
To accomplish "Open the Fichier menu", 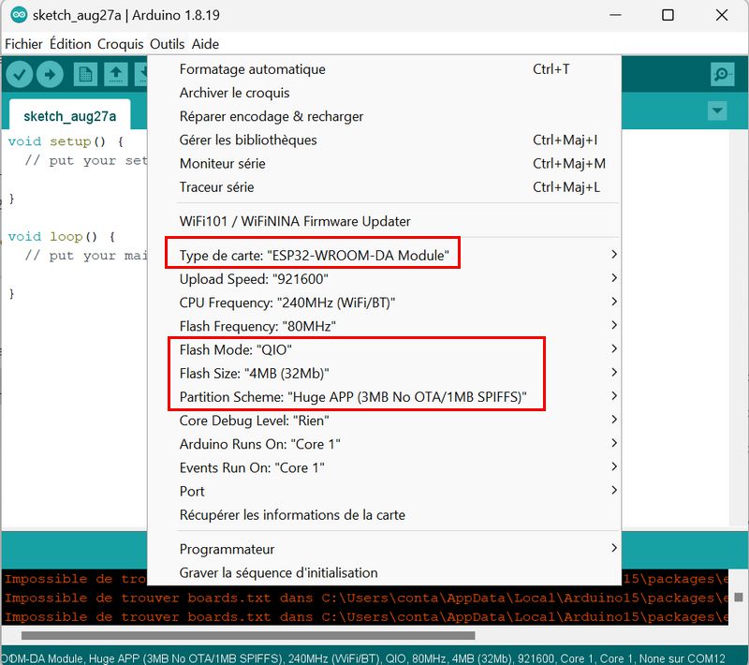I will (23, 44).
